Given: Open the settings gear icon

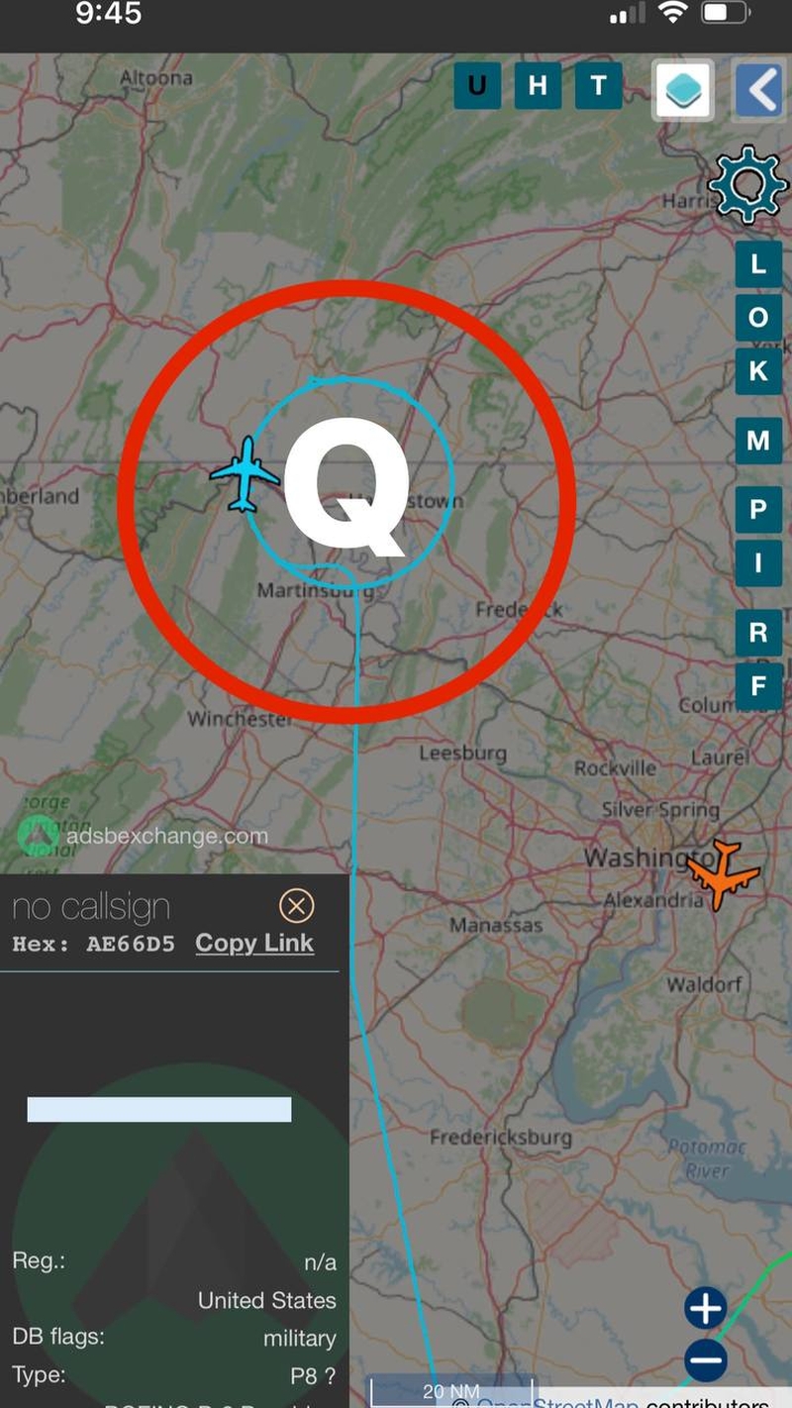Looking at the screenshot, I should [748, 184].
